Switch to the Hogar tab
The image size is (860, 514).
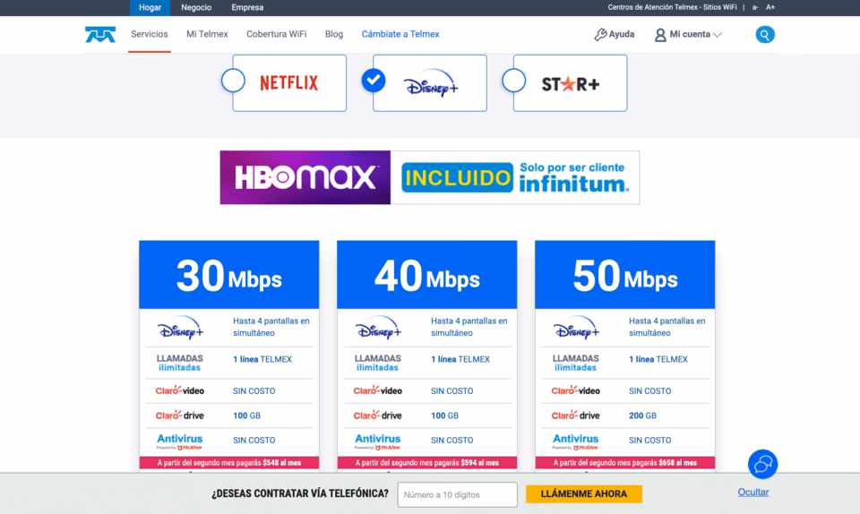150,8
